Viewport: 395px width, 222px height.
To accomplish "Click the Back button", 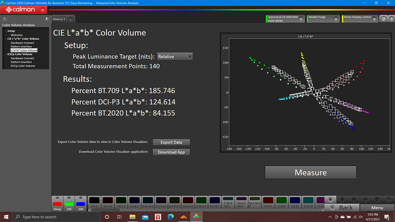I will (342, 208).
